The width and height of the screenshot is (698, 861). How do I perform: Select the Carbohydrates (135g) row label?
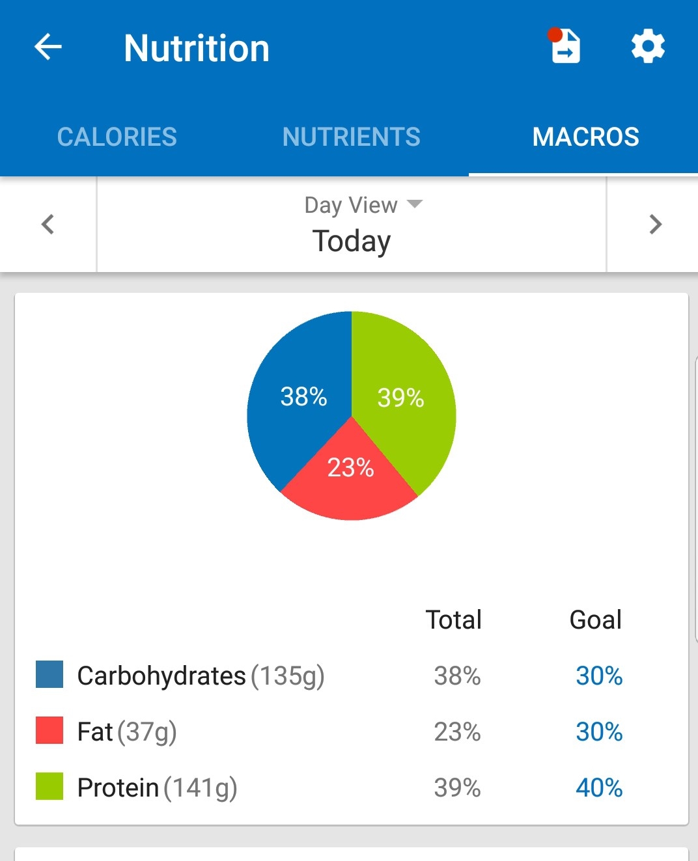pos(201,676)
